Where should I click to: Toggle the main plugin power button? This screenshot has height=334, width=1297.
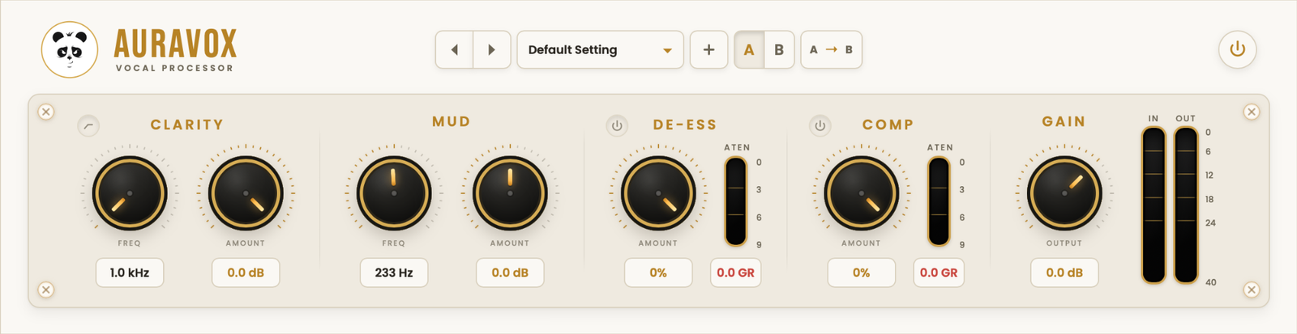coord(1237,49)
